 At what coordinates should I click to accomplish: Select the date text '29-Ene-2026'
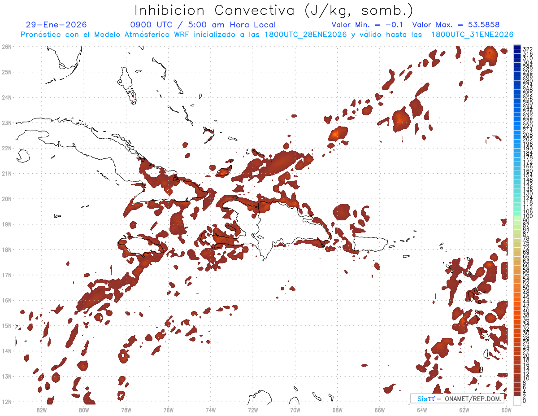(56, 25)
